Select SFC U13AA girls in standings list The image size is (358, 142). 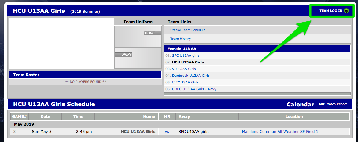(186, 55)
